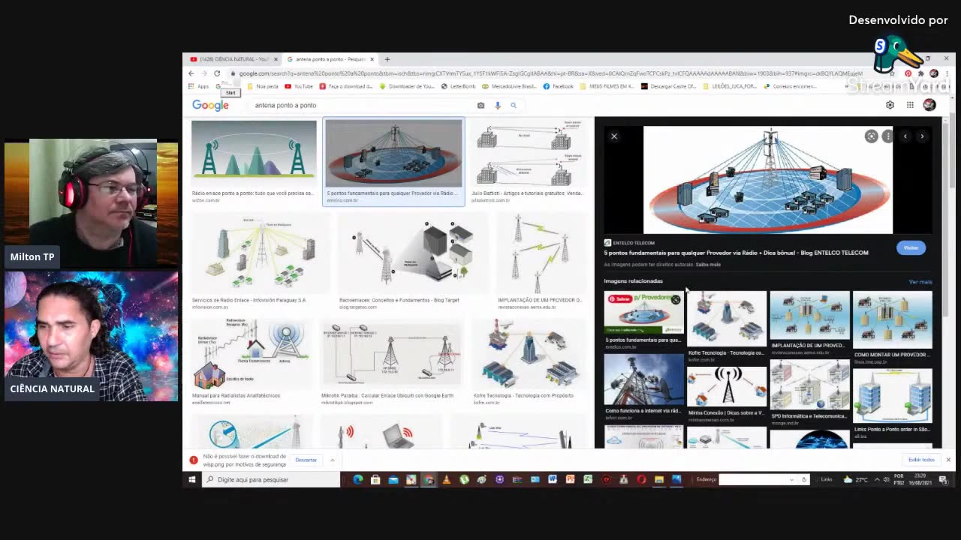Open the Apps bookmarks shortcut
Screen dimensions: 961x540
pos(199,86)
